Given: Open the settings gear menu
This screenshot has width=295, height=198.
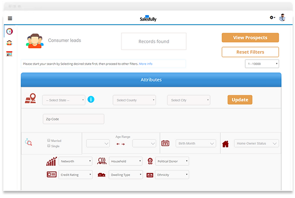Looking at the screenshot, I should 272,18.
